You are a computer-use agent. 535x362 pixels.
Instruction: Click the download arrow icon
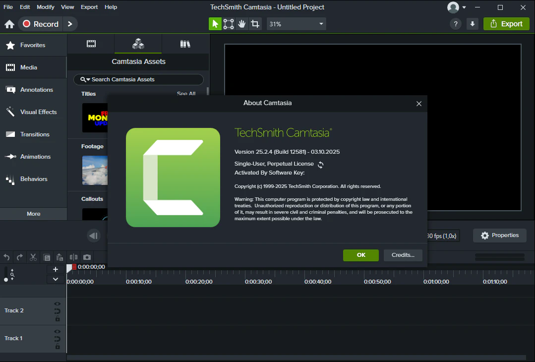472,24
